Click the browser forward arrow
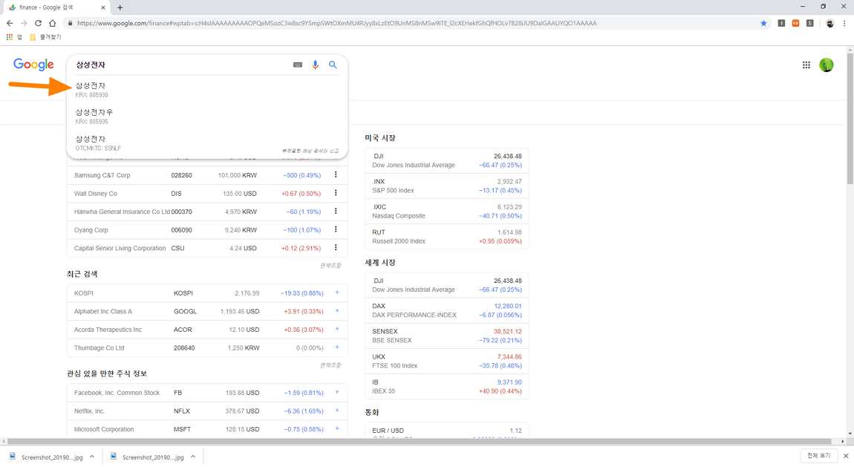This screenshot has width=854, height=467. pyautogui.click(x=24, y=23)
